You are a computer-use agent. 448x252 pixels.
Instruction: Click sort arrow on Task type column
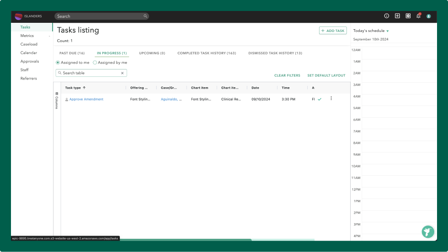coord(84,88)
